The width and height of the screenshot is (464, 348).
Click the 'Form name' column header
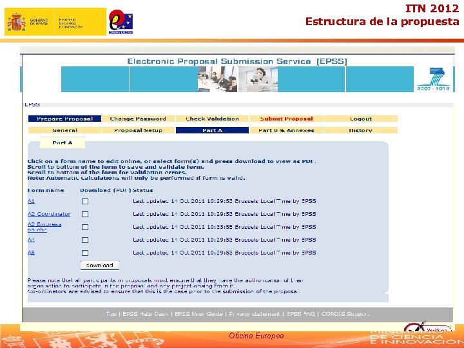click(x=46, y=190)
